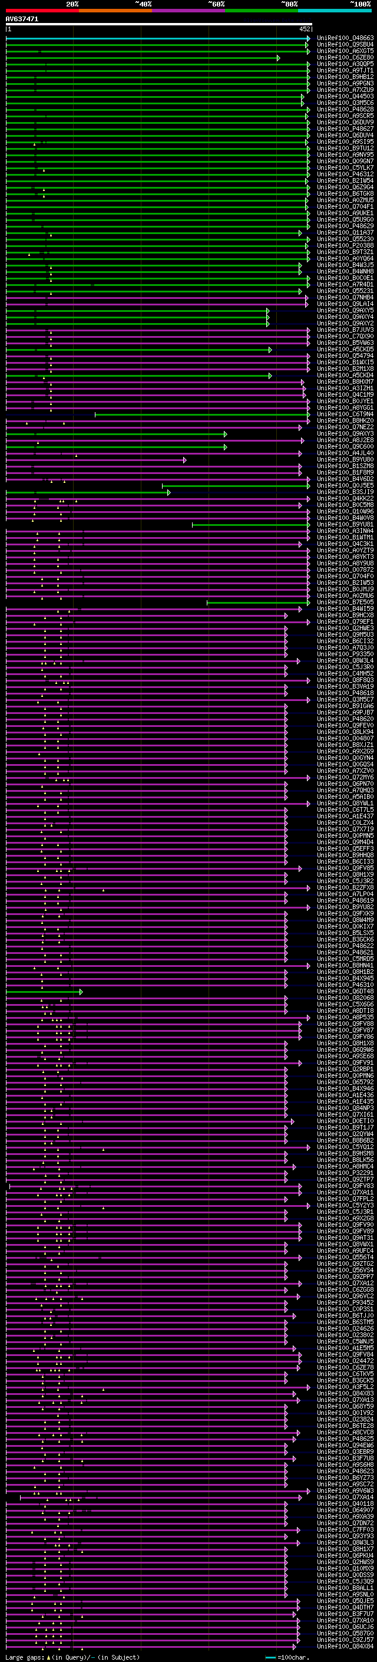Select the UniRef100_B9TU12 label
Viewport: 377px width, 1662px height.
click(x=345, y=149)
